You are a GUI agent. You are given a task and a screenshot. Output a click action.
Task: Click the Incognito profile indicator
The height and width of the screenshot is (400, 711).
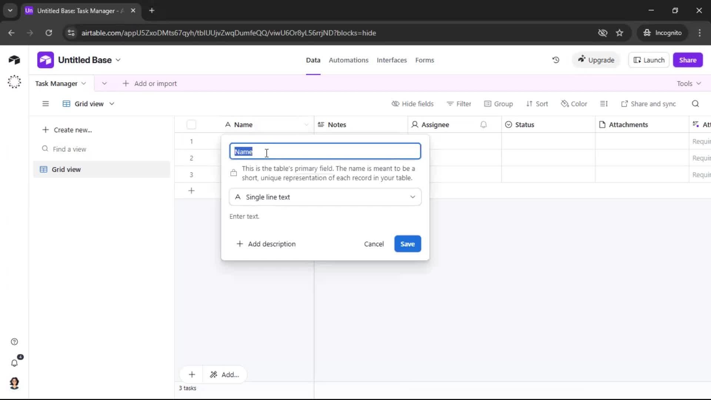point(662,33)
